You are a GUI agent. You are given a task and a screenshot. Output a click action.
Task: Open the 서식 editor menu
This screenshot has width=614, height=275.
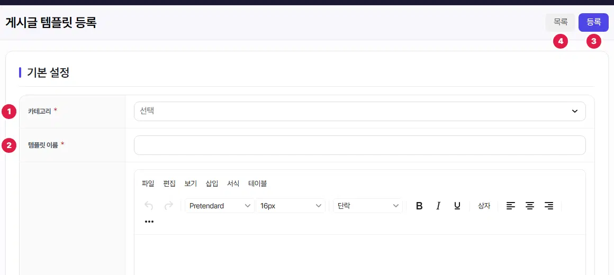tap(233, 184)
